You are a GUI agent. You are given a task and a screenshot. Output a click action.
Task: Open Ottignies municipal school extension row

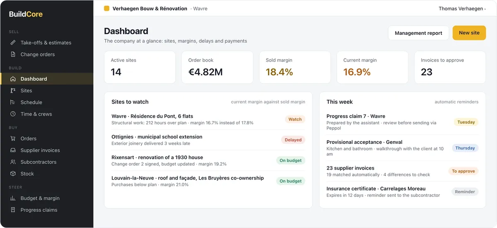point(208,140)
